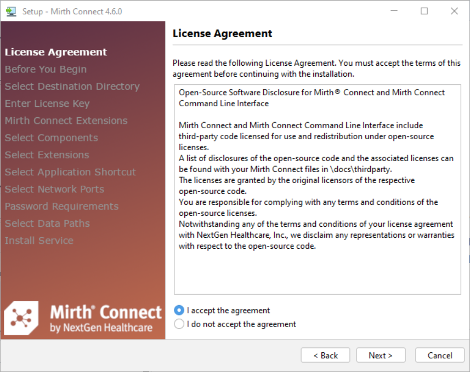
Task: Minimize the Mirth Connect setup window
Action: (x=394, y=12)
